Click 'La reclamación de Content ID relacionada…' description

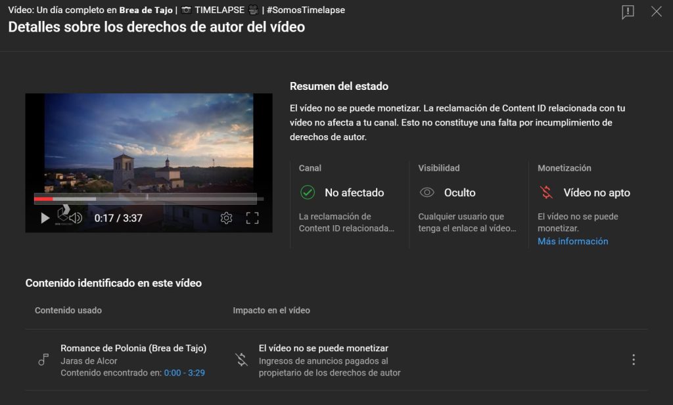tap(346, 223)
